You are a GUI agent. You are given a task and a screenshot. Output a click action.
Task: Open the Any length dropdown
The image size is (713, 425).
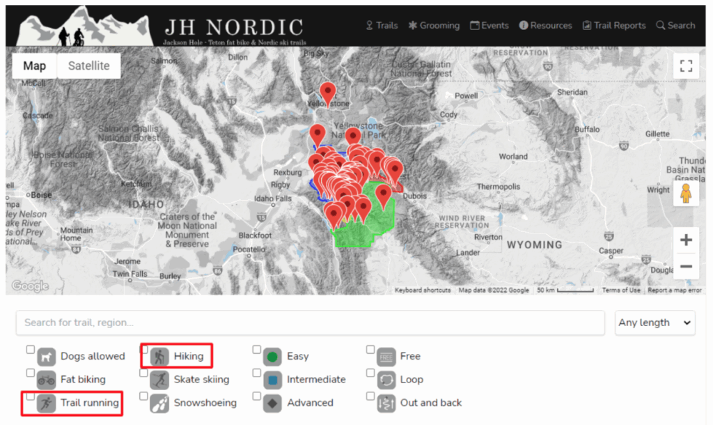coord(655,323)
